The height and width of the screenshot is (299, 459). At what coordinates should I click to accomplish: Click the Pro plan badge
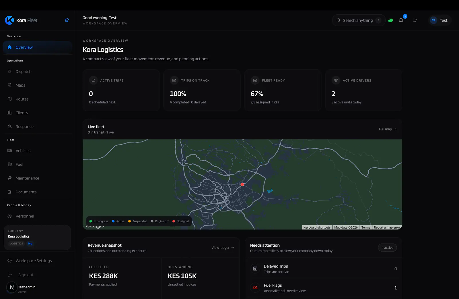pos(30,244)
